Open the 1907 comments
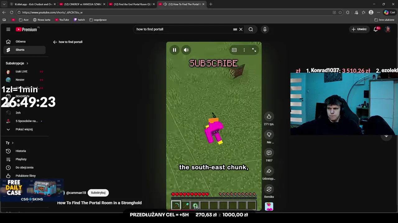 click(269, 153)
